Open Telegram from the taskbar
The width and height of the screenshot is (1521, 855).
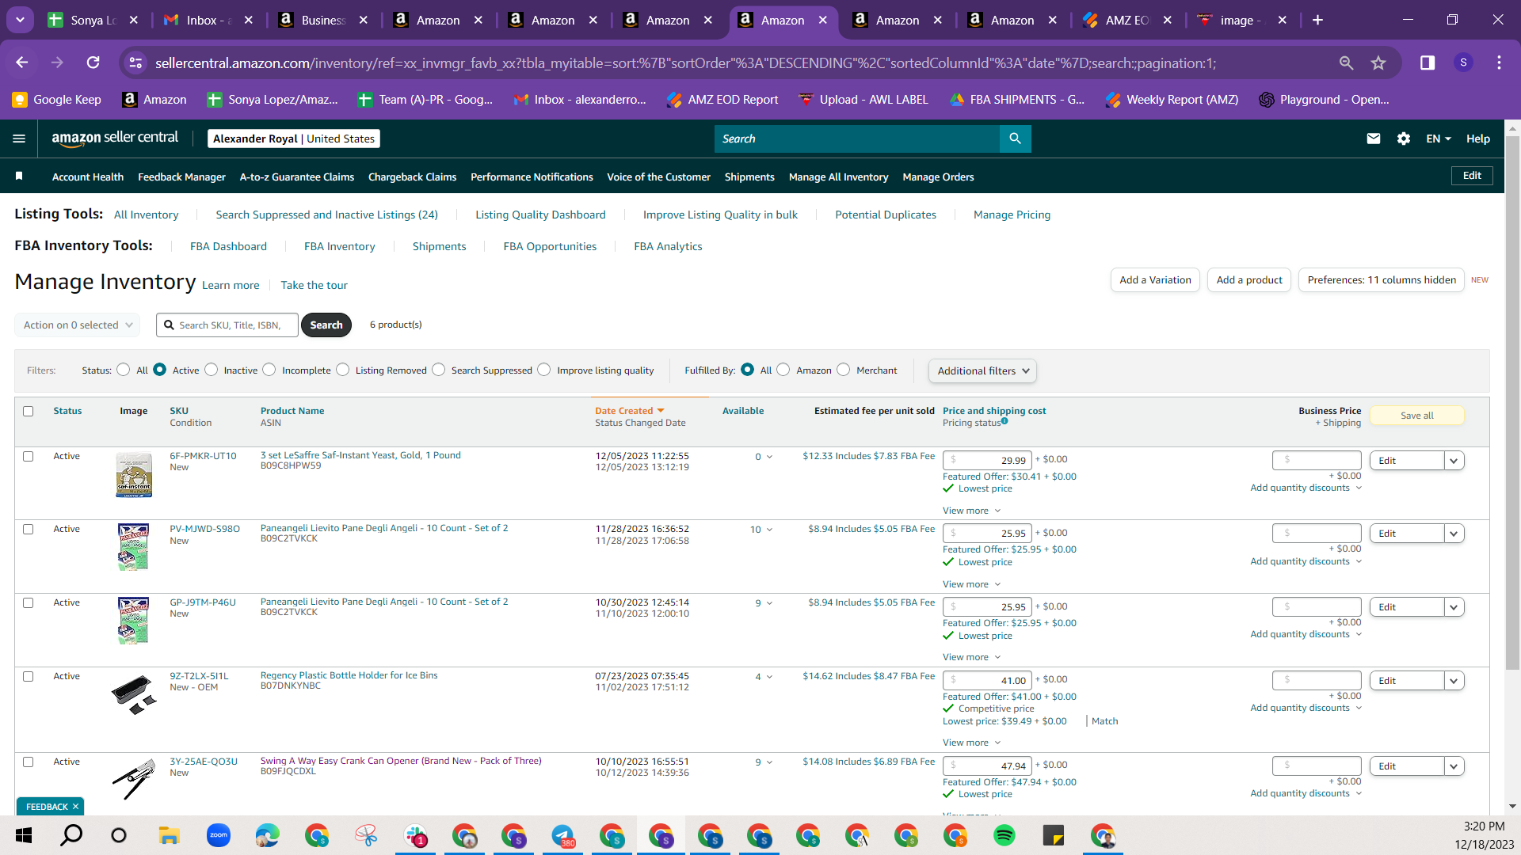point(562,835)
